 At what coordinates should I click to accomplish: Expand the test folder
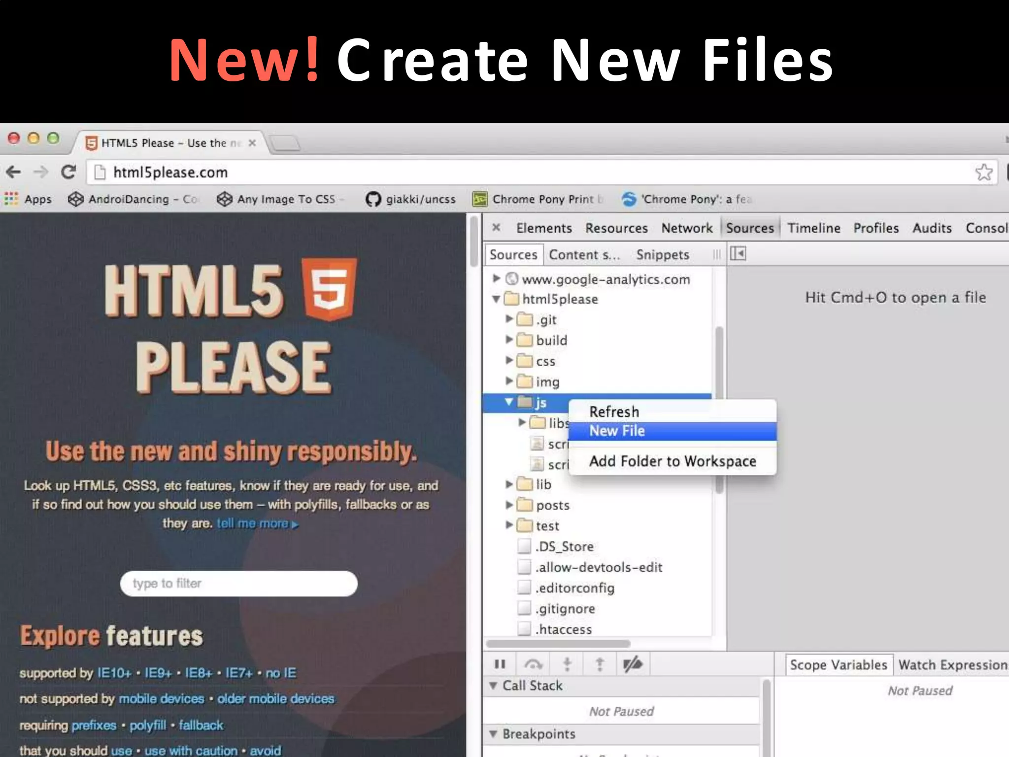pos(509,526)
